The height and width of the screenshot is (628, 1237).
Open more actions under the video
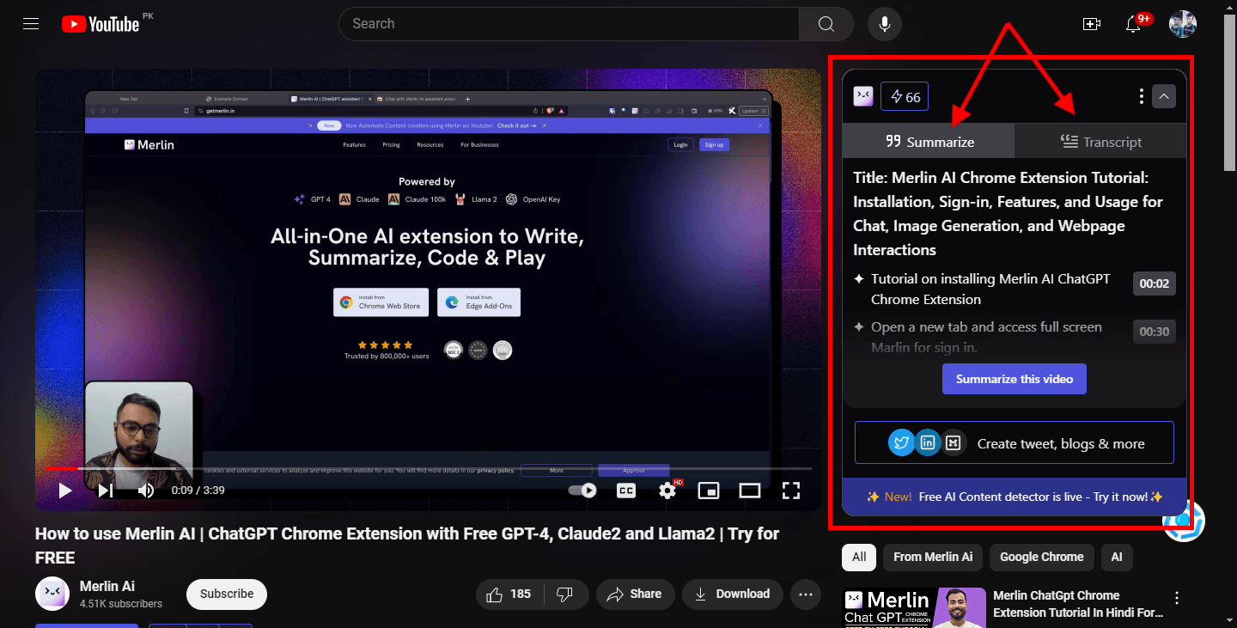click(x=805, y=594)
